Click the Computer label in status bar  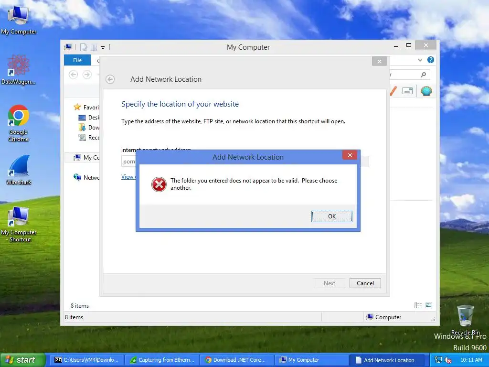[388, 317]
